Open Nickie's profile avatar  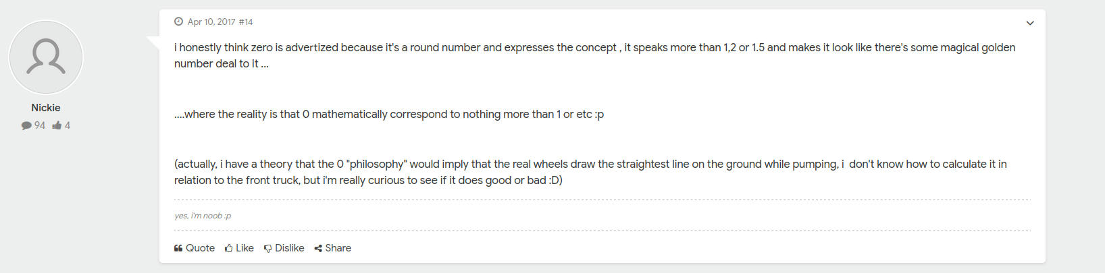(46, 57)
